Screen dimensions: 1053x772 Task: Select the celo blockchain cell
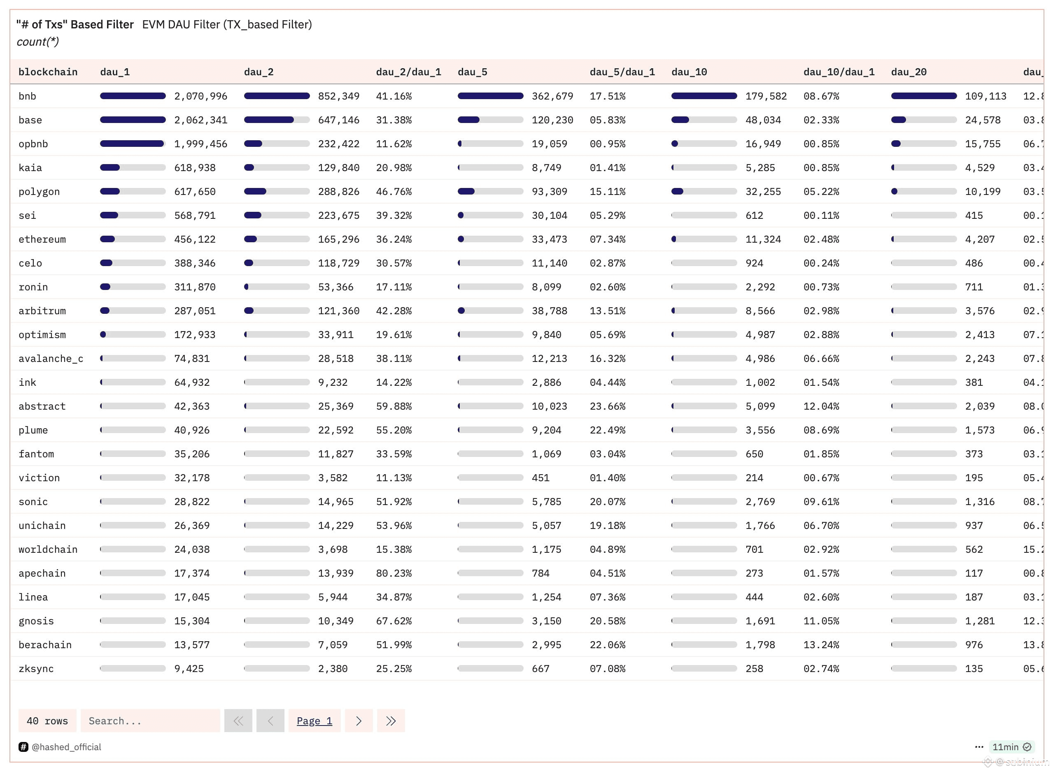30,263
